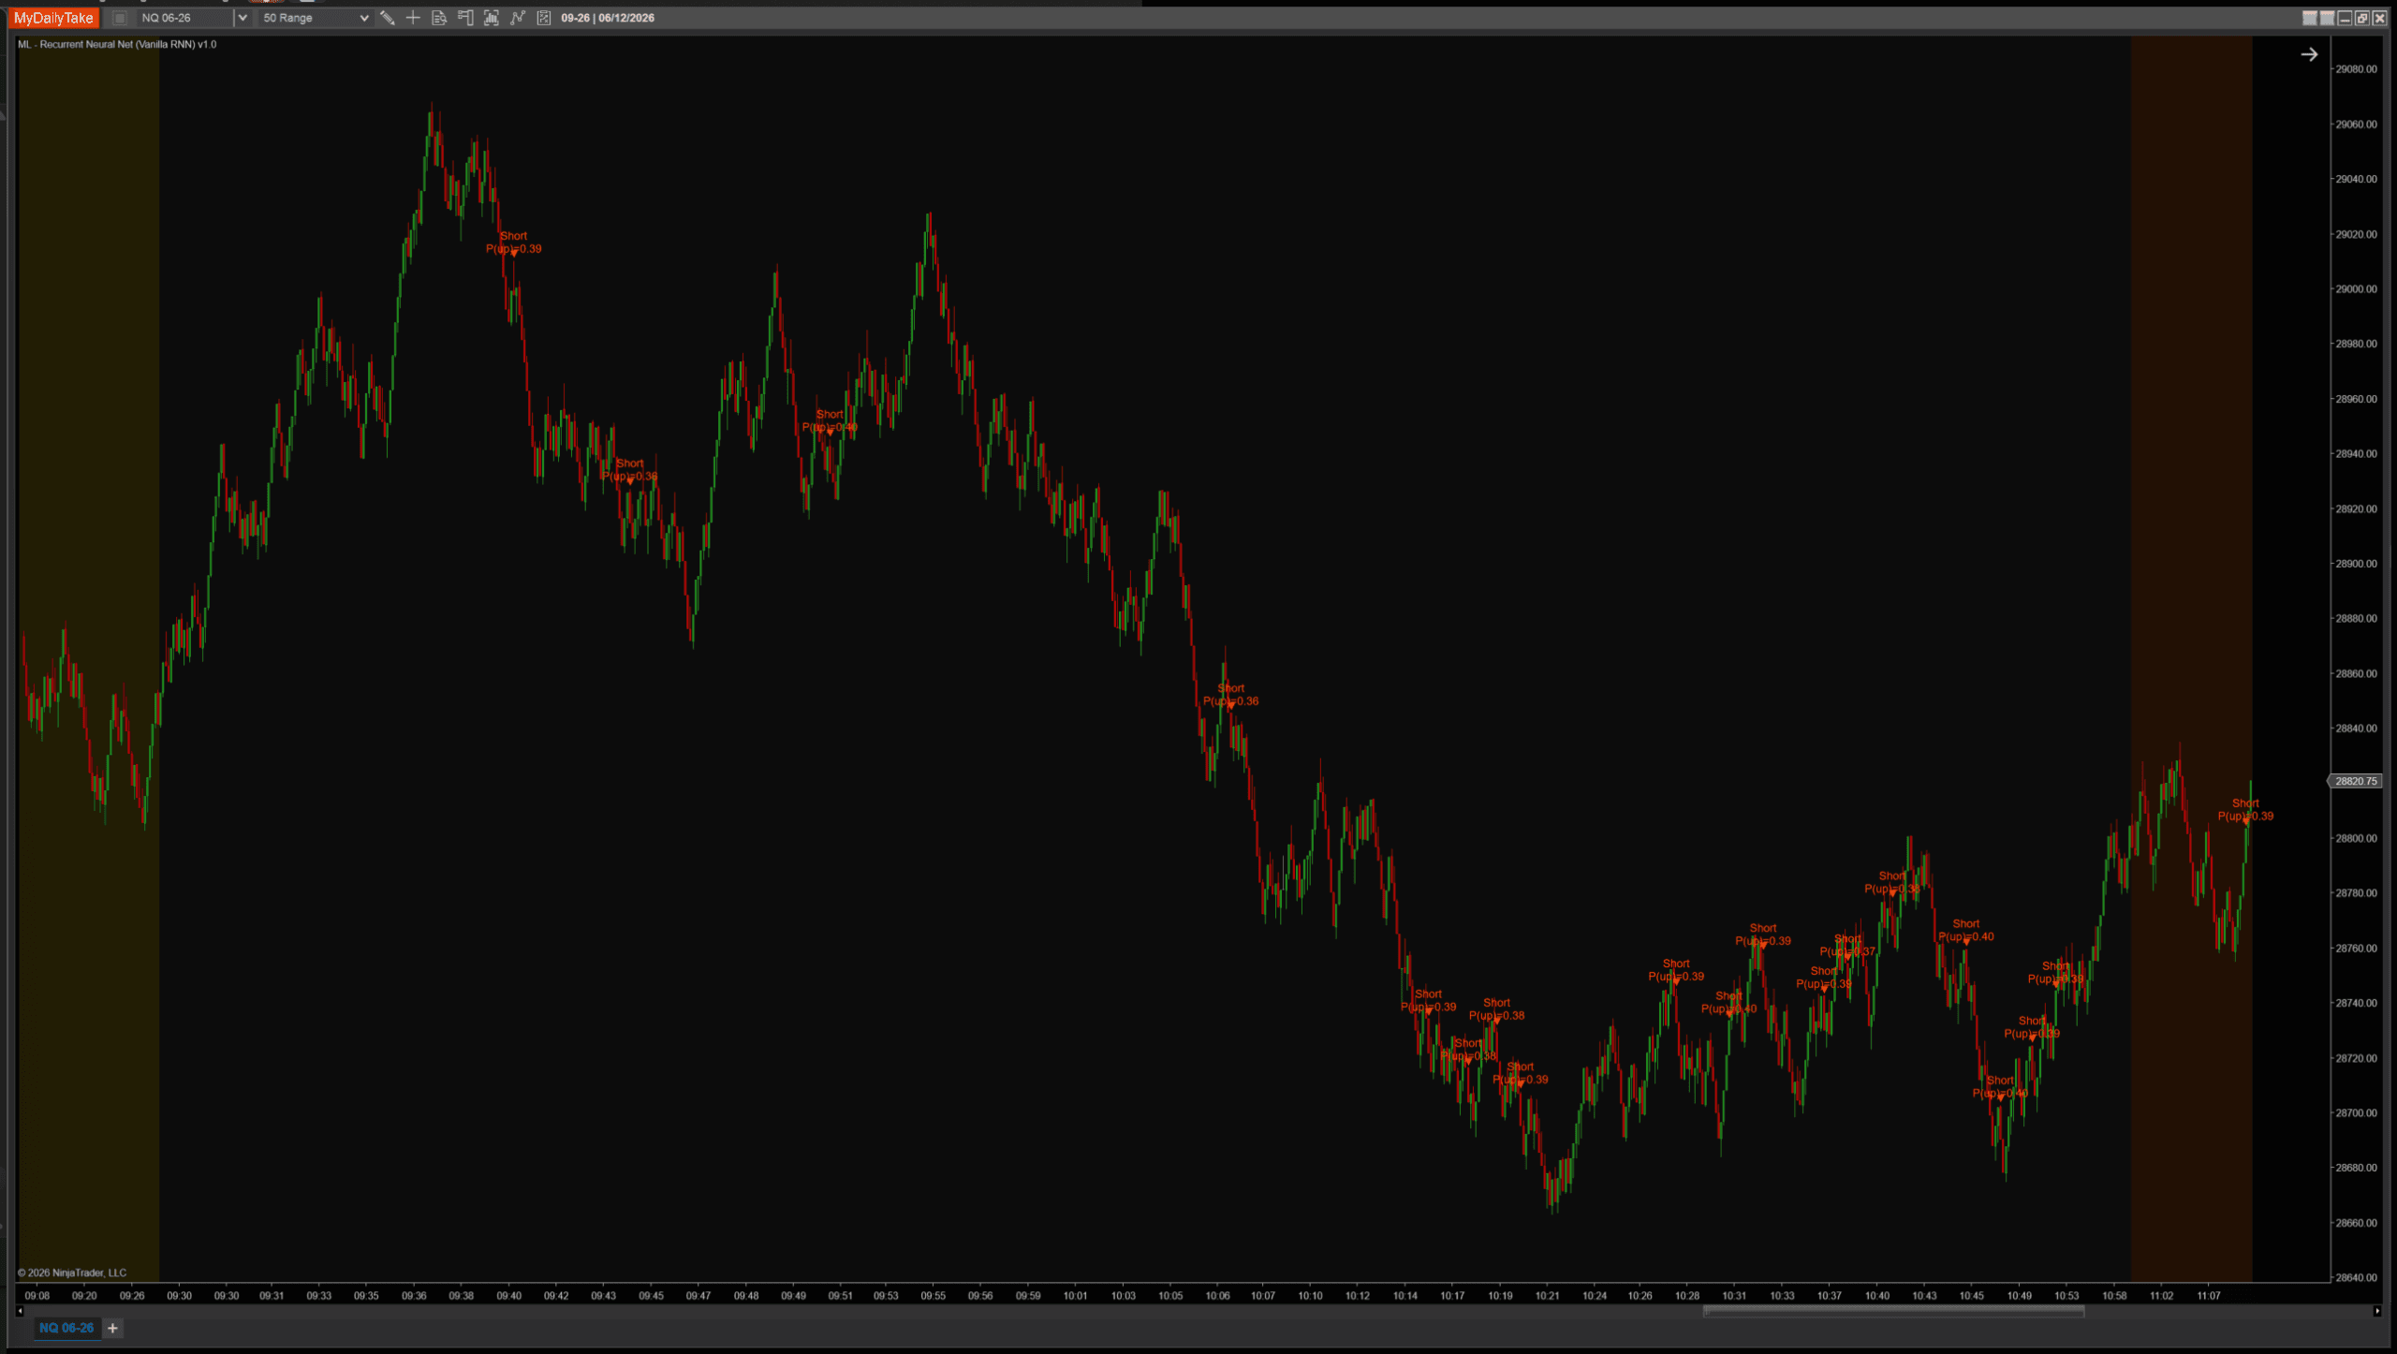Click the 28900.00 price axis label
This screenshot has height=1354, width=2397.
coord(2356,564)
